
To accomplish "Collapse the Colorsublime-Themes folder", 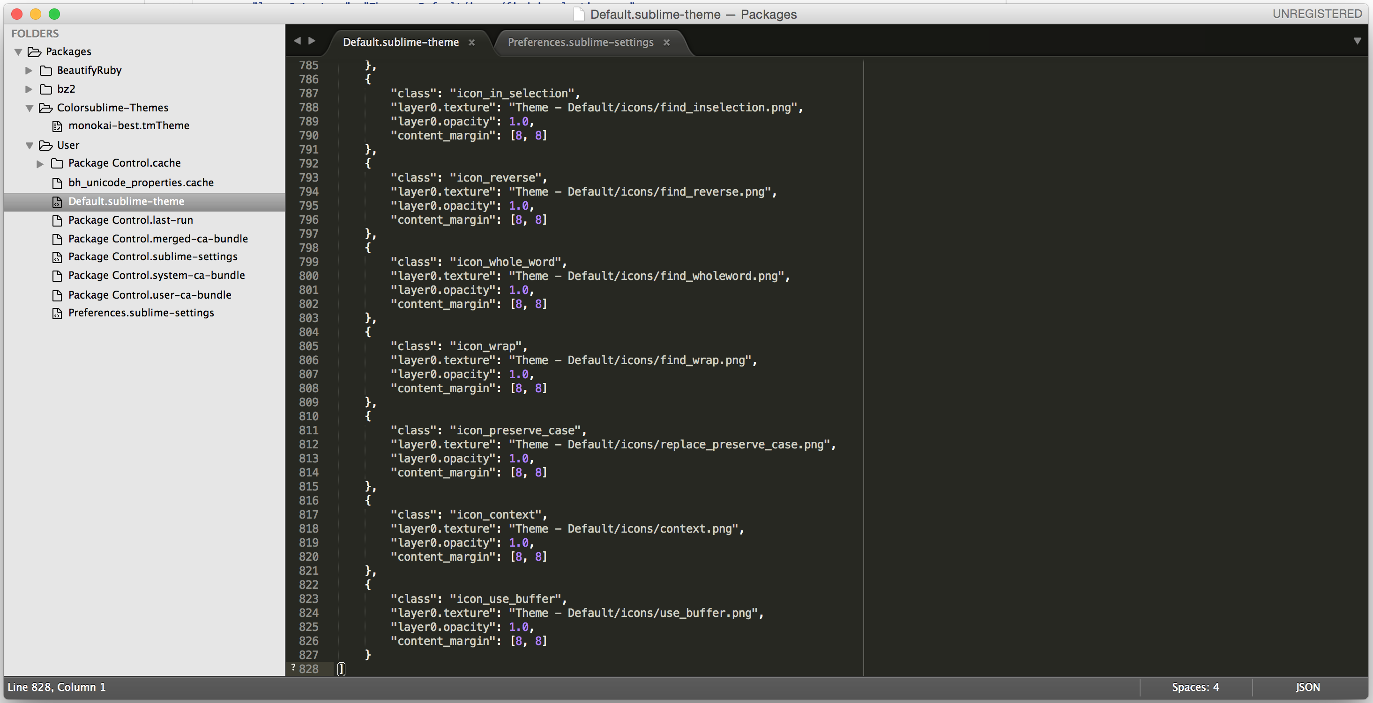I will coord(30,108).
